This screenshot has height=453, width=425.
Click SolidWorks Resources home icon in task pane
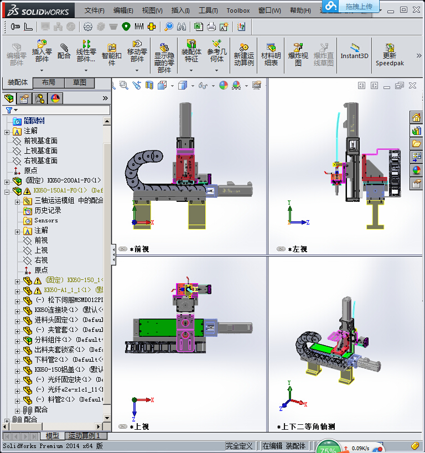tap(416, 118)
